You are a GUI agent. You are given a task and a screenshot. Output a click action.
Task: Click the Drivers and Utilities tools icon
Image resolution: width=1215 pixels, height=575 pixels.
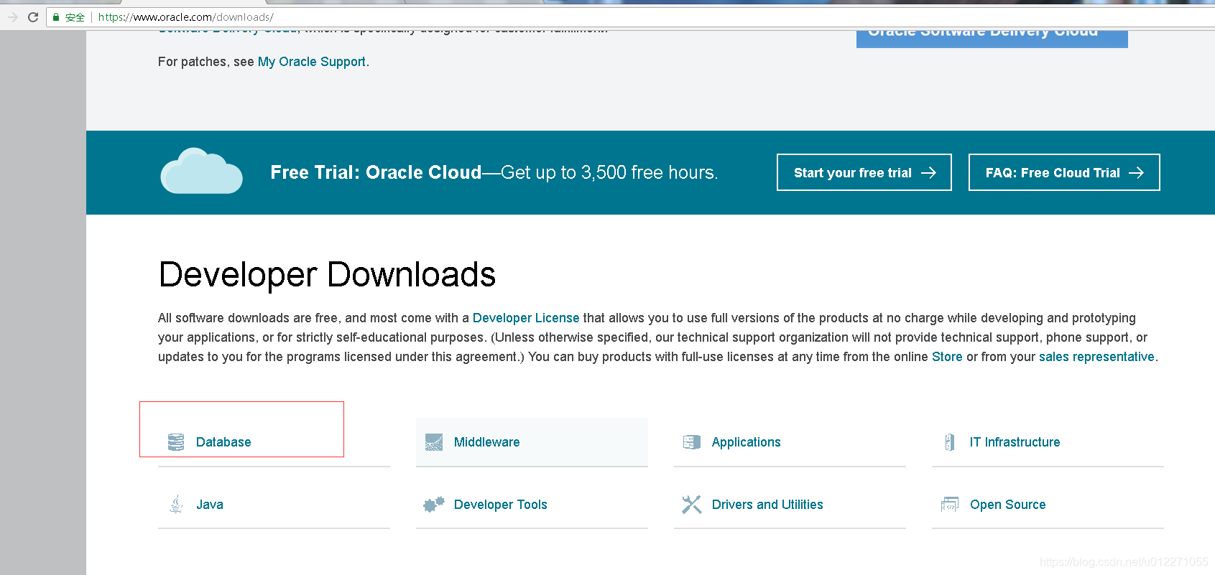tap(692, 505)
